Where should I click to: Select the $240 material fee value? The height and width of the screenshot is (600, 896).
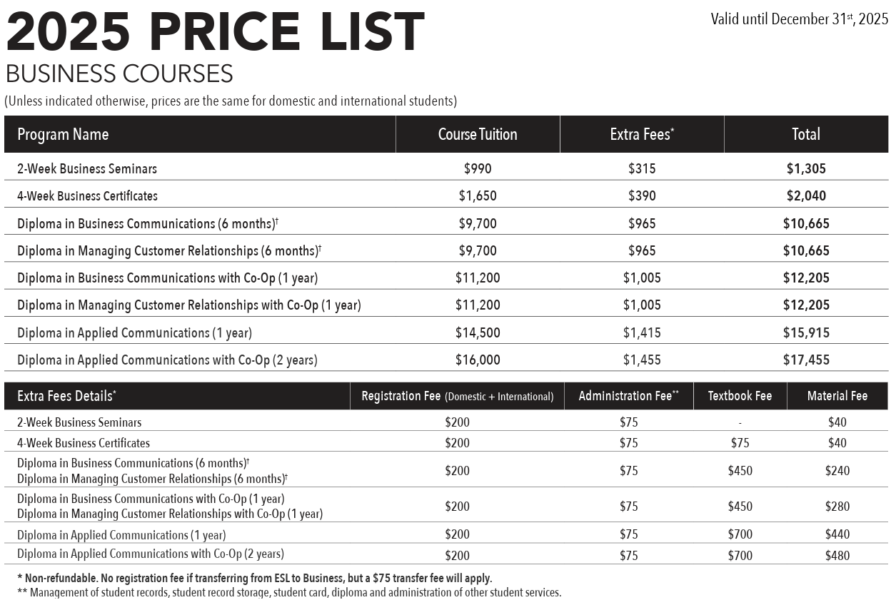837,471
